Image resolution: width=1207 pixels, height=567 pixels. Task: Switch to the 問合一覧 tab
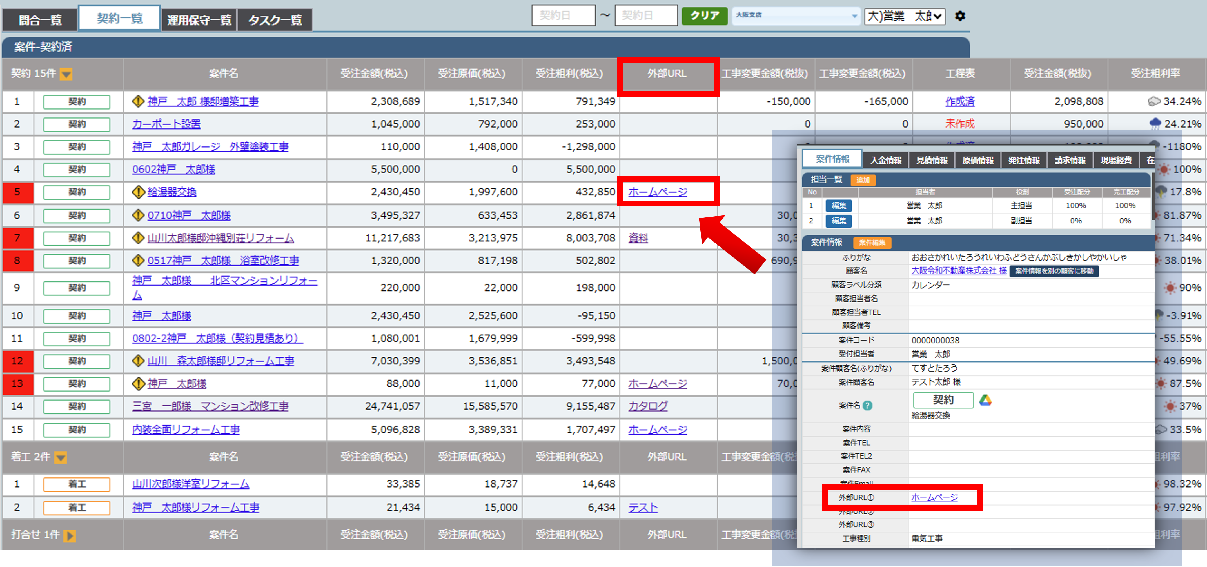coord(40,20)
